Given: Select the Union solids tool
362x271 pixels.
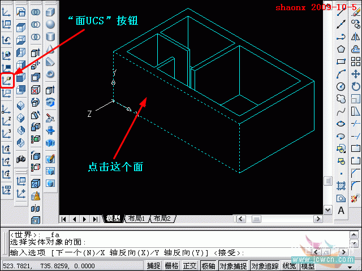Looking at the screenshot, I should (x=36, y=12).
